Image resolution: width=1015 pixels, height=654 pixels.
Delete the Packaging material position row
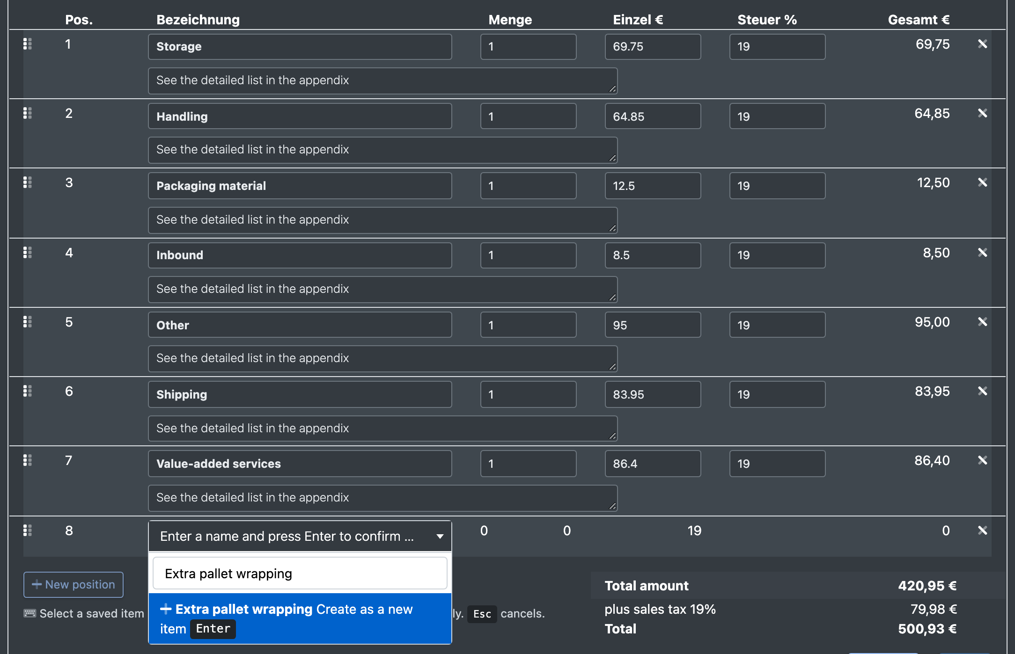(x=982, y=182)
